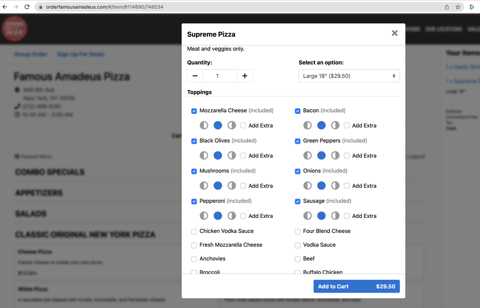Select left-half placement for Mozzarella Cheese
Viewport: 480px width, 308px height.
pos(204,125)
